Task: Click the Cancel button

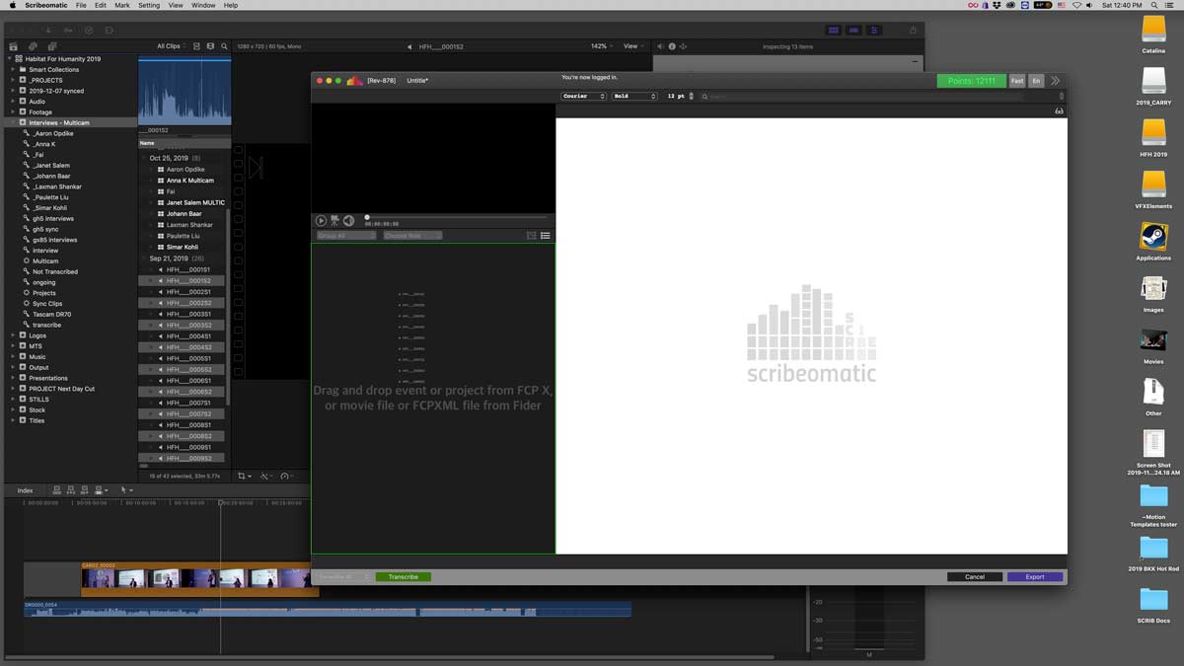Action: click(975, 576)
